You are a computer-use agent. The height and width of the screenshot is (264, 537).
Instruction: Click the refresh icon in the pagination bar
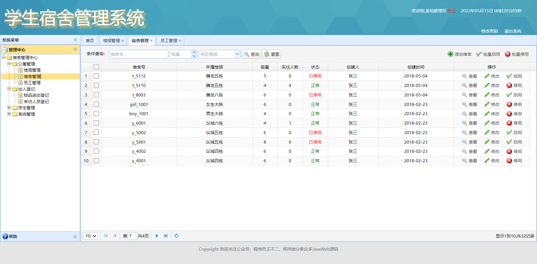coord(176,236)
